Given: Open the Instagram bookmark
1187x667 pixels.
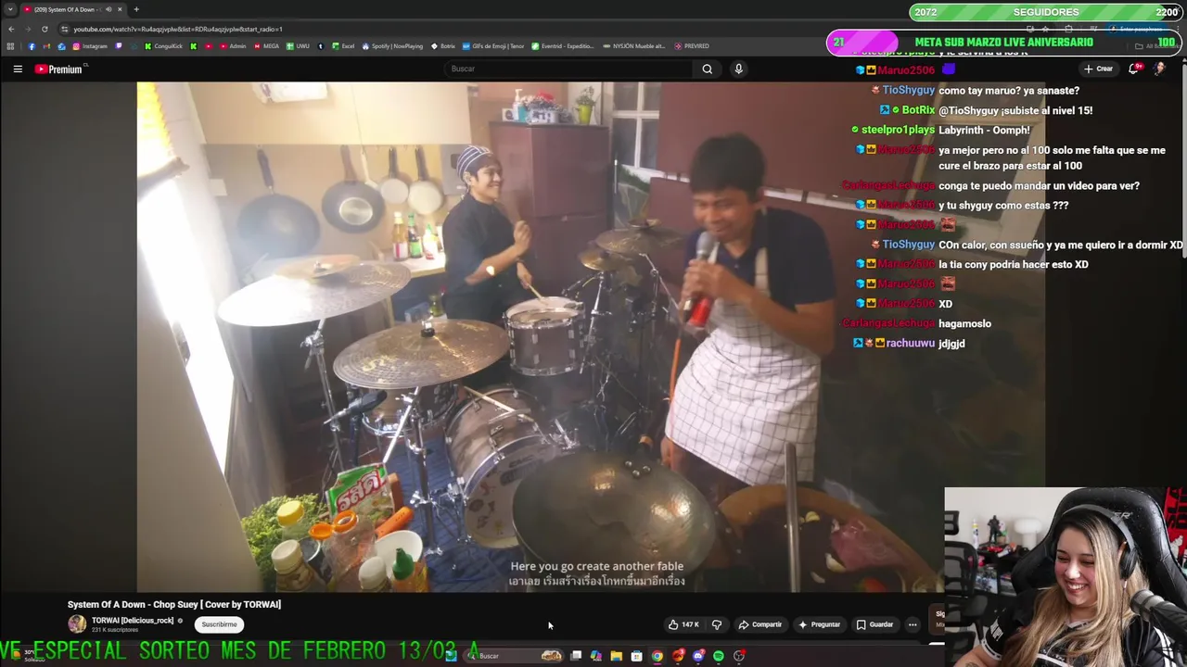Looking at the screenshot, I should (x=90, y=46).
